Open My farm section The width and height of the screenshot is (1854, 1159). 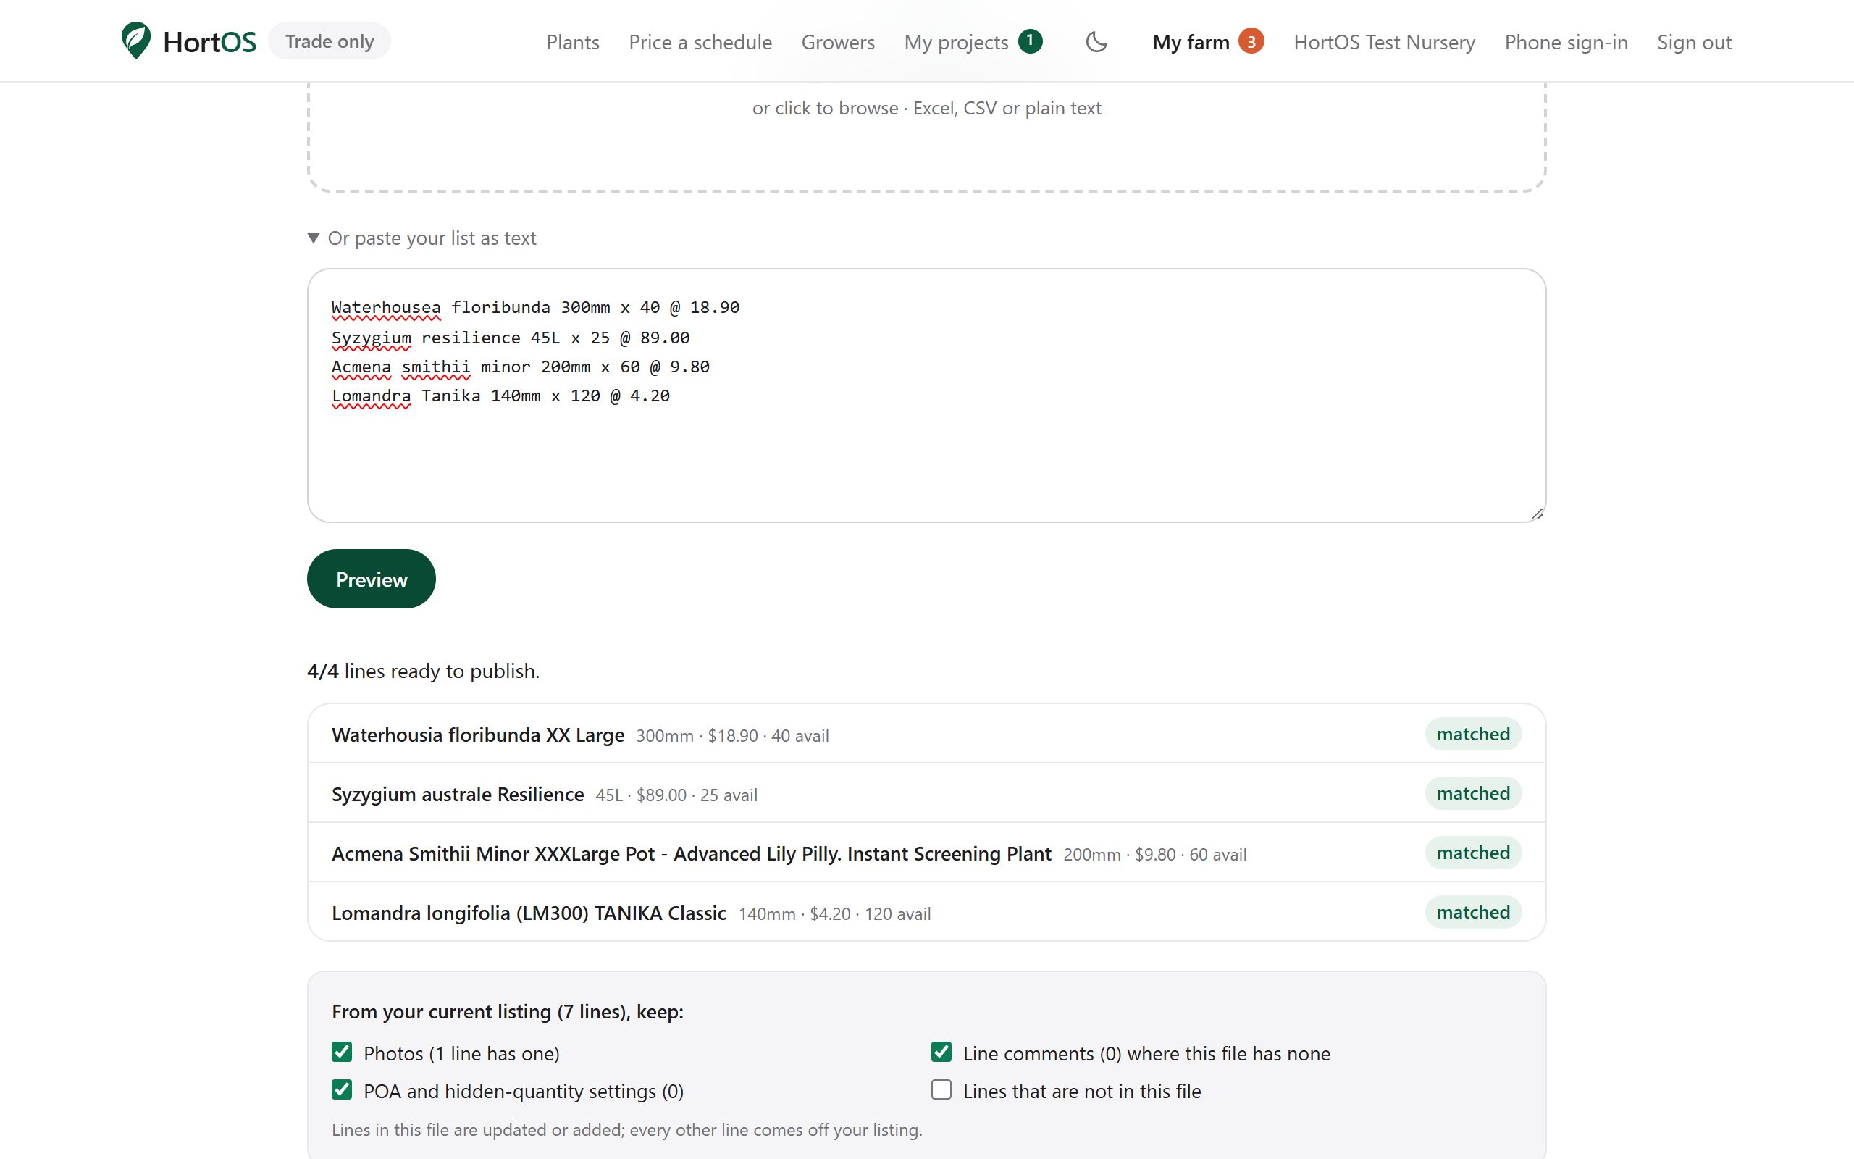[1191, 42]
